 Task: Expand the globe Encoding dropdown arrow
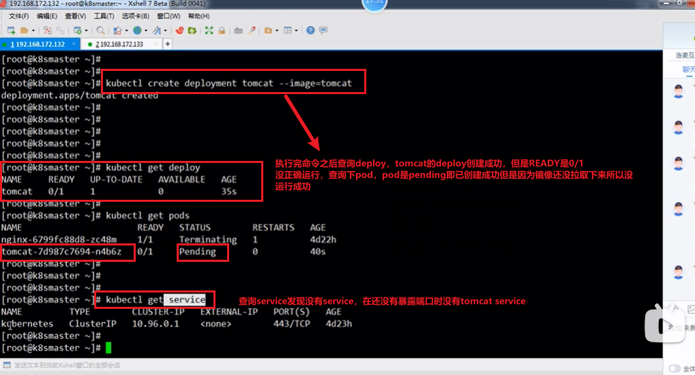(146, 31)
